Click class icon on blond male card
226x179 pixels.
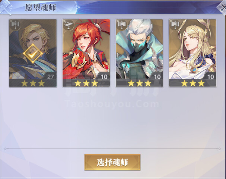pyautogui.click(x=15, y=24)
